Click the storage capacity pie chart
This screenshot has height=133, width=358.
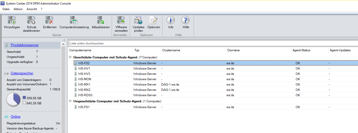tap(13, 100)
